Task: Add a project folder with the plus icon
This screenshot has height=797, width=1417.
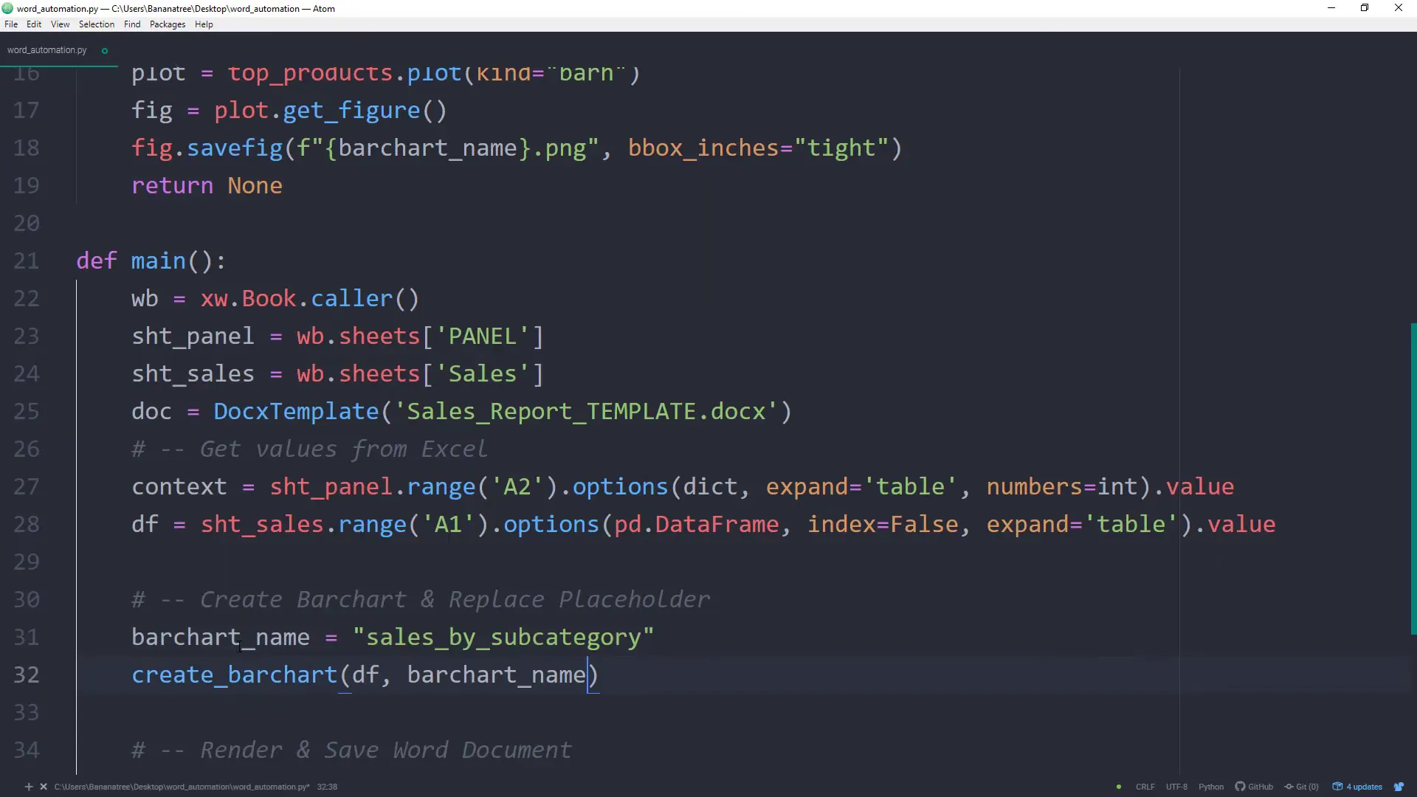Action: coord(28,787)
